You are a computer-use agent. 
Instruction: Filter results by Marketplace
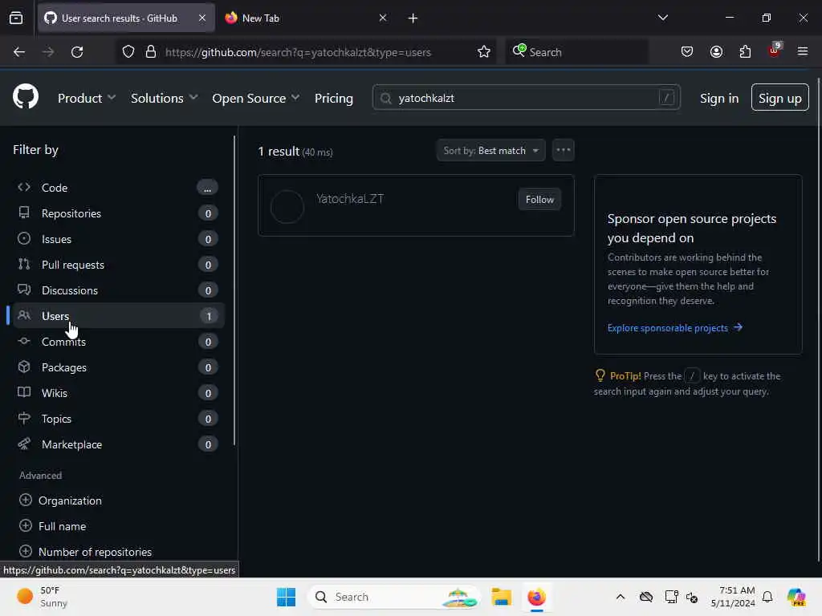click(119, 444)
